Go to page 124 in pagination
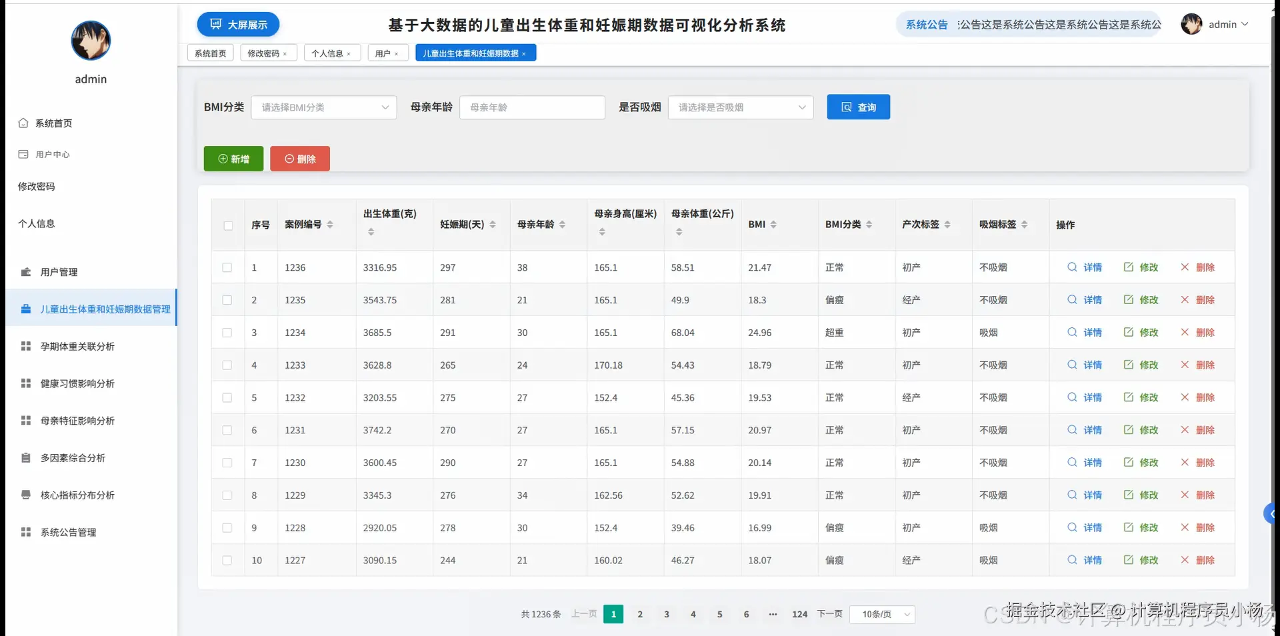 coord(799,614)
